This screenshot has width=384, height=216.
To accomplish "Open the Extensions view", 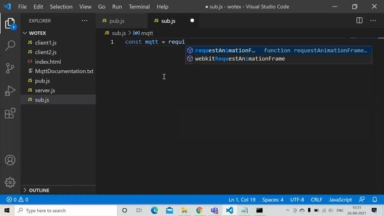I will pos(10,113).
